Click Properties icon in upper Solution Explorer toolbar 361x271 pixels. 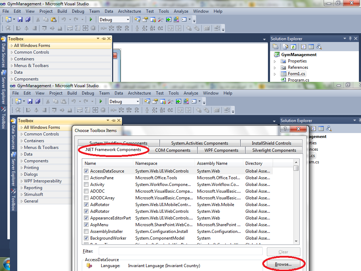coord(275,47)
